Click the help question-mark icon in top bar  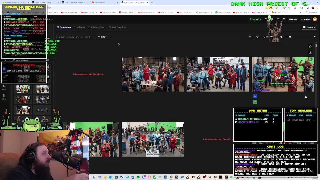pyautogui.click(x=266, y=19)
